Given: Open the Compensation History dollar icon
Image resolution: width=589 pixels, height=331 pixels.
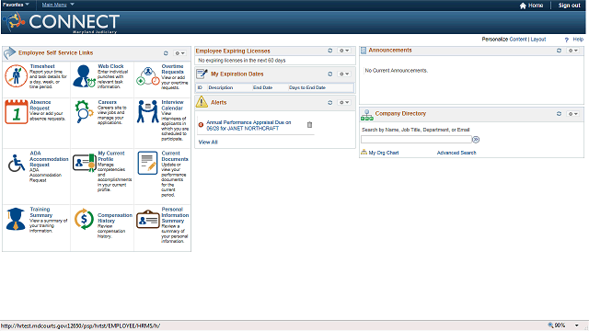Looking at the screenshot, I should pos(84,219).
